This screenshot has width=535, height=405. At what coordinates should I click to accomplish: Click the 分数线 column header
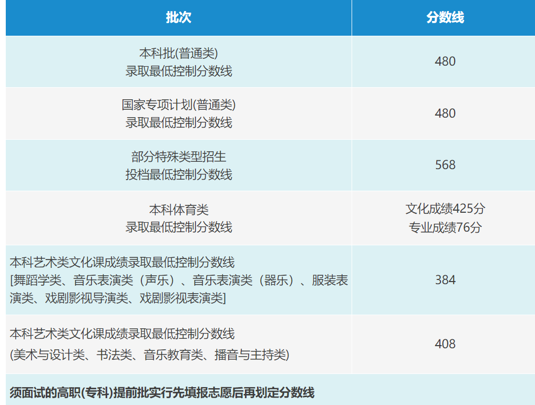pos(445,17)
